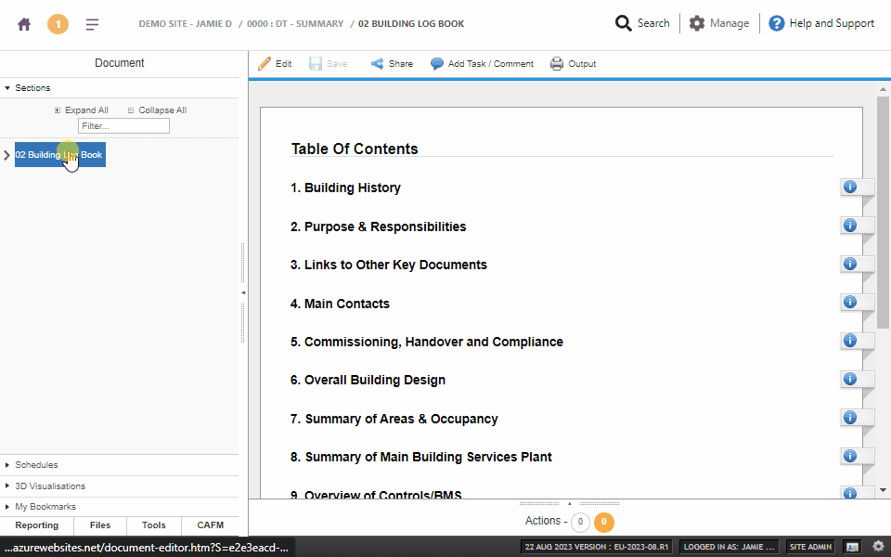Click the scrollbar down arrow
The image size is (891, 557).
883,490
